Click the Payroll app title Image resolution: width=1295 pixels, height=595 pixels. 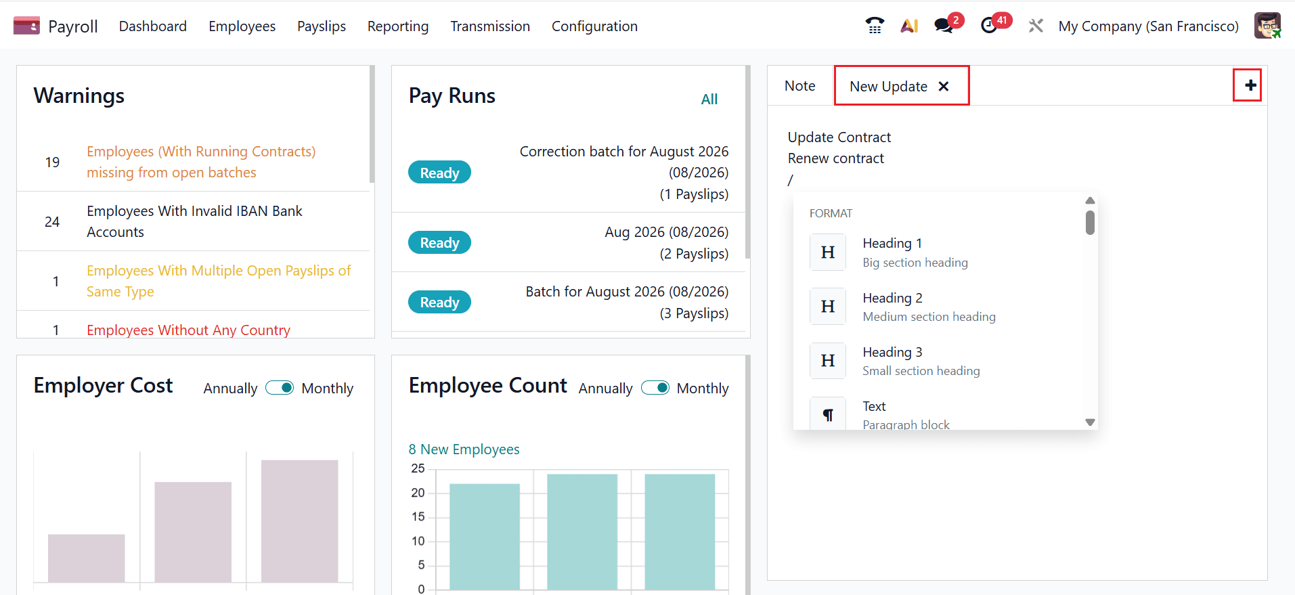73,26
